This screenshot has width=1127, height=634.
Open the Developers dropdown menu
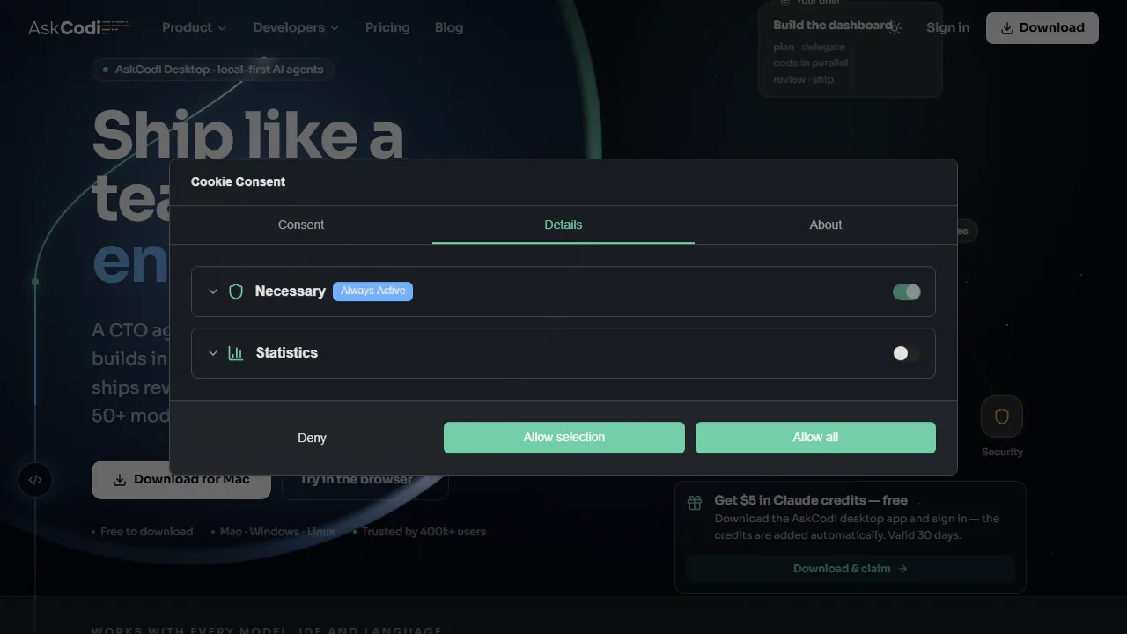(296, 27)
